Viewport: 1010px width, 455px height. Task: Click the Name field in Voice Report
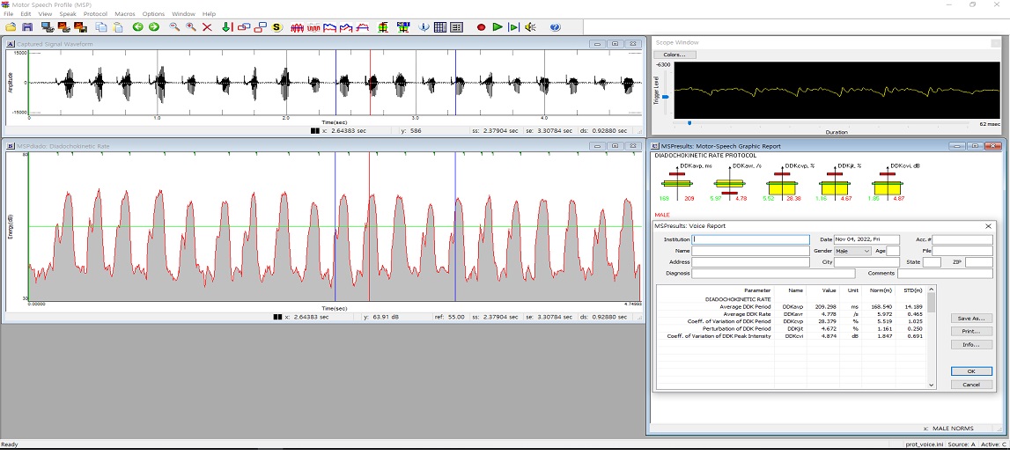750,251
